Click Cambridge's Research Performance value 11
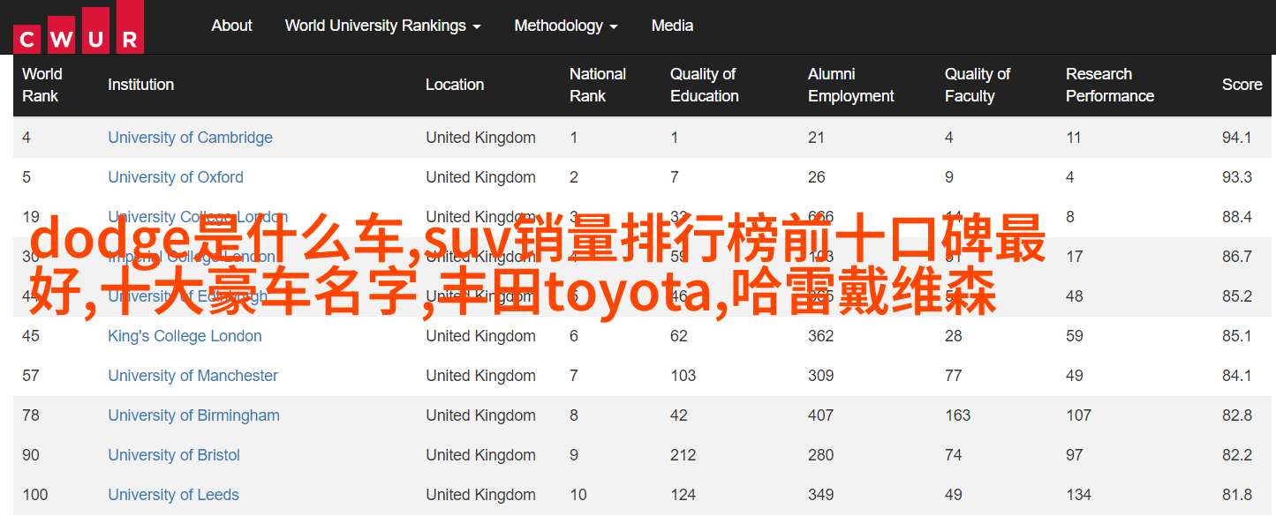Viewport: 1276px width, 516px height. (x=1074, y=138)
